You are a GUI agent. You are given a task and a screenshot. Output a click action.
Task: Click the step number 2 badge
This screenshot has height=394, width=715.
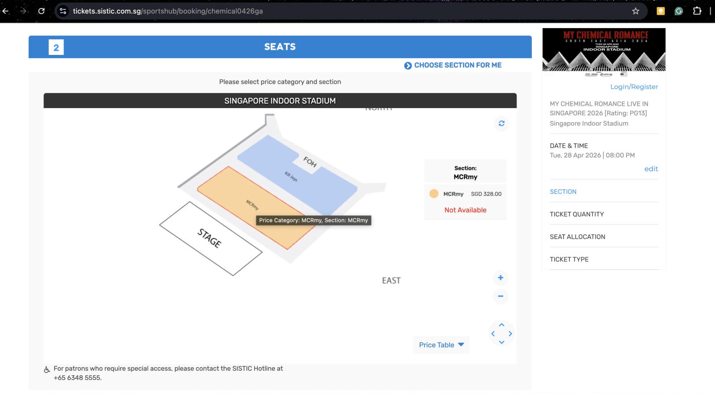(x=56, y=47)
